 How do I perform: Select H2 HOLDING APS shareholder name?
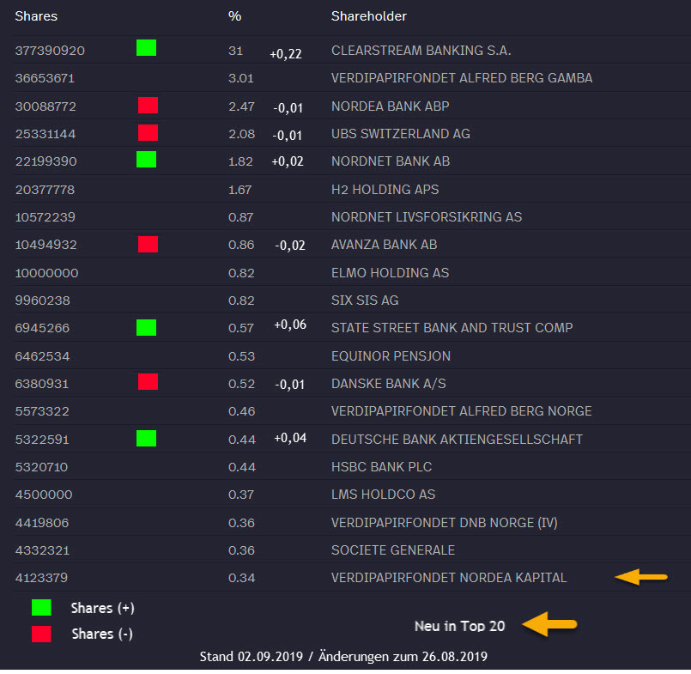tap(385, 190)
